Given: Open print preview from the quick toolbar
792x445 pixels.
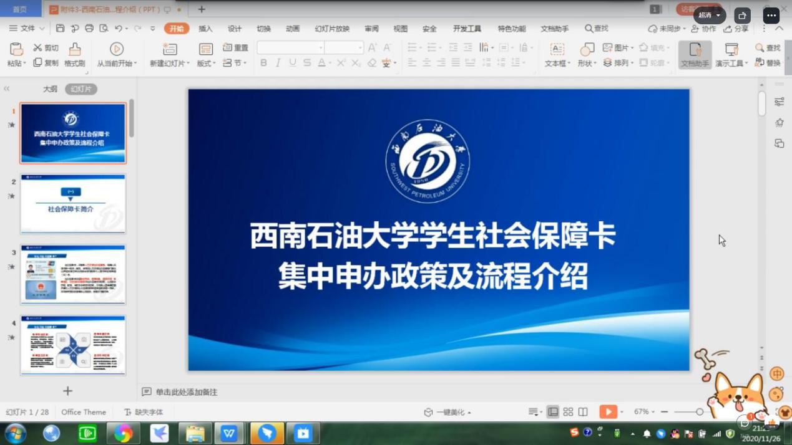Looking at the screenshot, I should pyautogui.click(x=104, y=28).
